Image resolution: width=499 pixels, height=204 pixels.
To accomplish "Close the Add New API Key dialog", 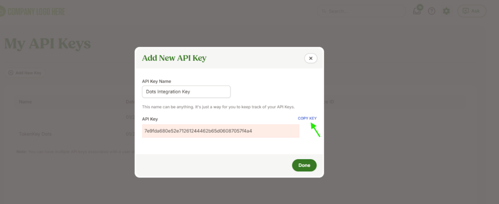I will [x=310, y=58].
